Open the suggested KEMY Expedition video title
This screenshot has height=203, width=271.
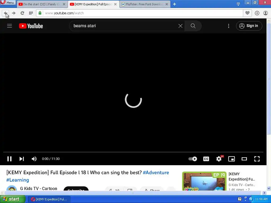242,177
